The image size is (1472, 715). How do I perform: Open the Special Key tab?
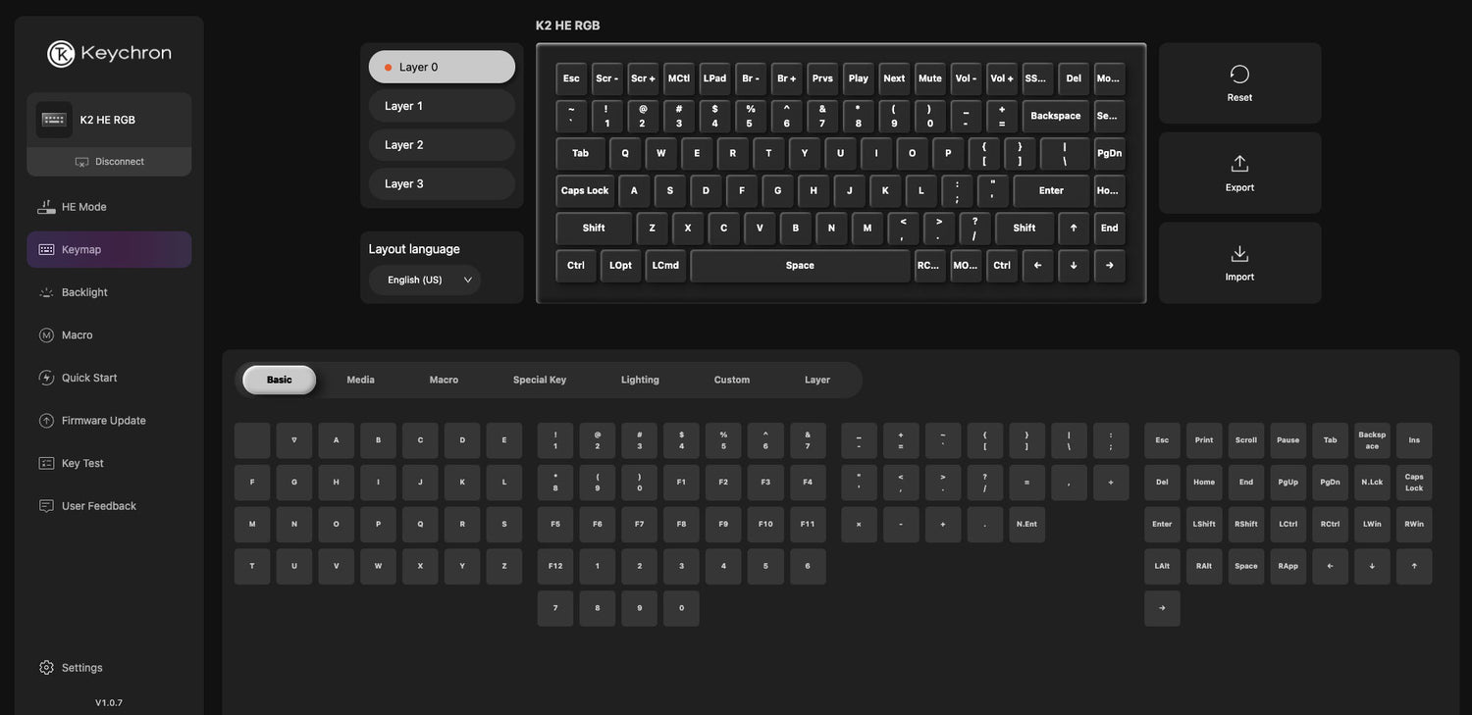(x=540, y=380)
